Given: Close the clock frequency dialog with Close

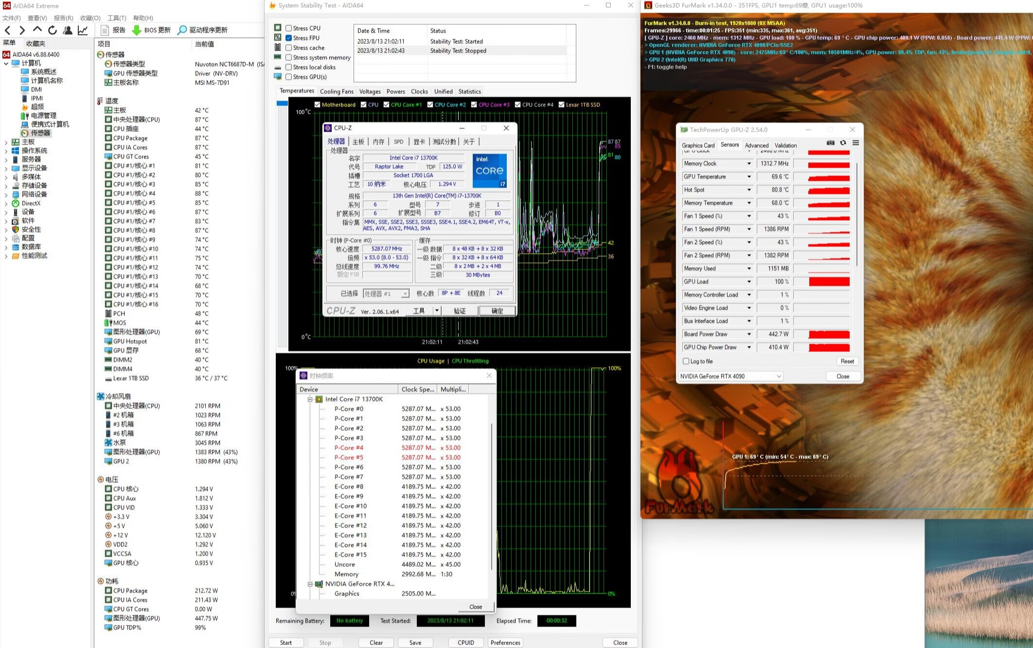Looking at the screenshot, I should click(x=476, y=607).
